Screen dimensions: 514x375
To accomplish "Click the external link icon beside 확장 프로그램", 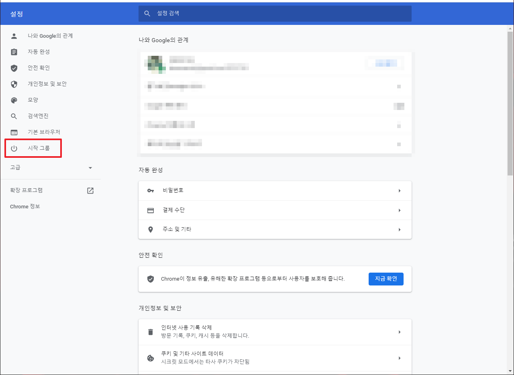I will tap(90, 191).
